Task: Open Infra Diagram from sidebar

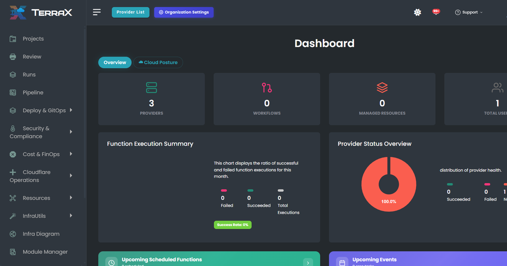Action: 41,234
